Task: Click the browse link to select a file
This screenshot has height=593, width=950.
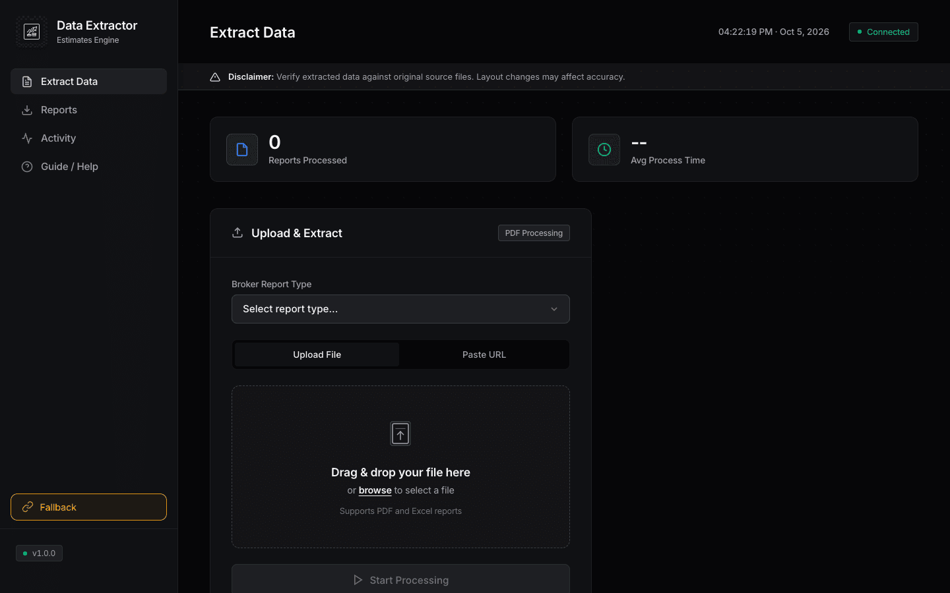Action: pos(375,490)
